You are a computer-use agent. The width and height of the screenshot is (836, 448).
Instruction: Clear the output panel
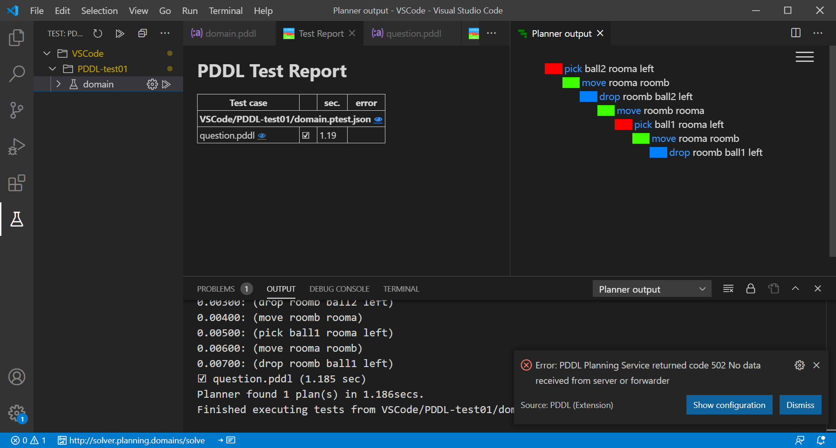pos(728,289)
